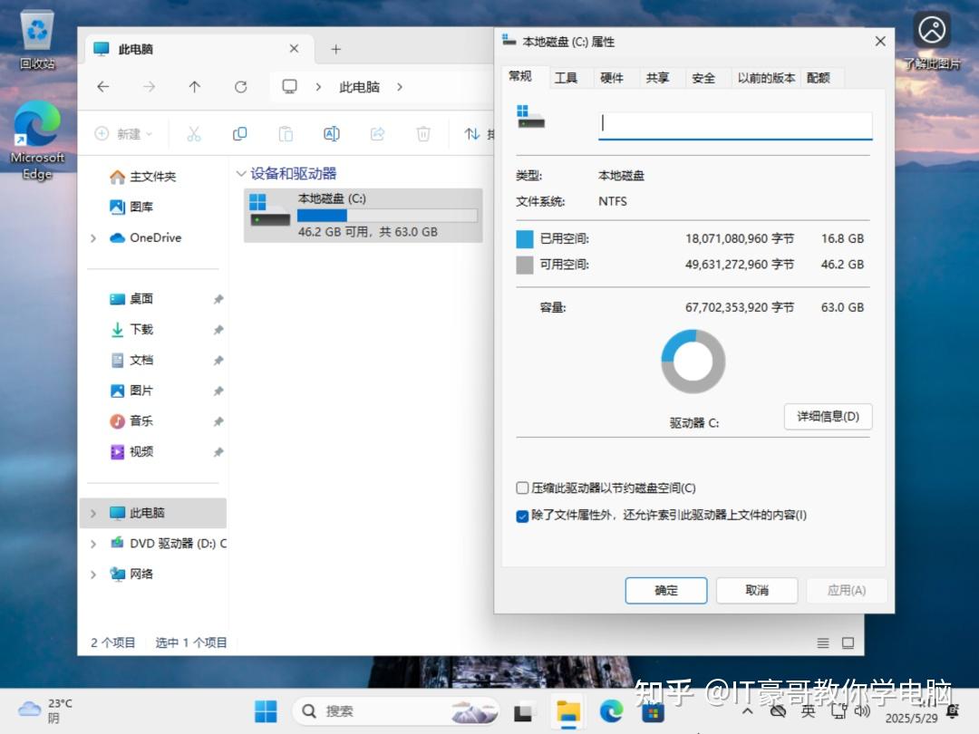
Task: Collapse the 设备和驱动器 group
Action: [x=240, y=174]
